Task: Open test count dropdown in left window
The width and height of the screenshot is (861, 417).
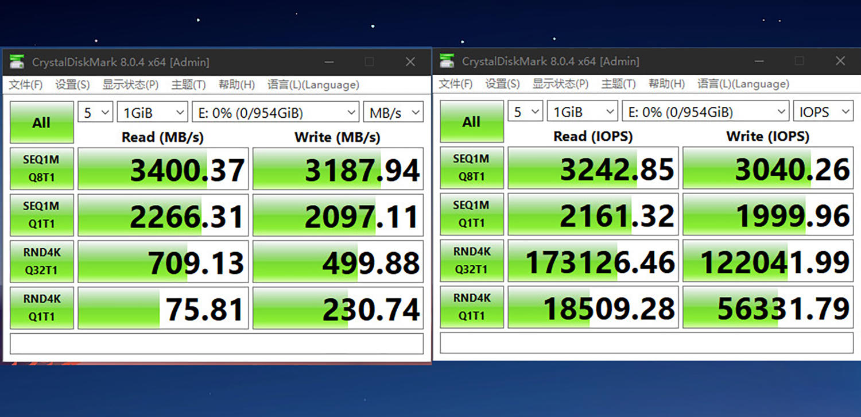Action: [x=95, y=113]
